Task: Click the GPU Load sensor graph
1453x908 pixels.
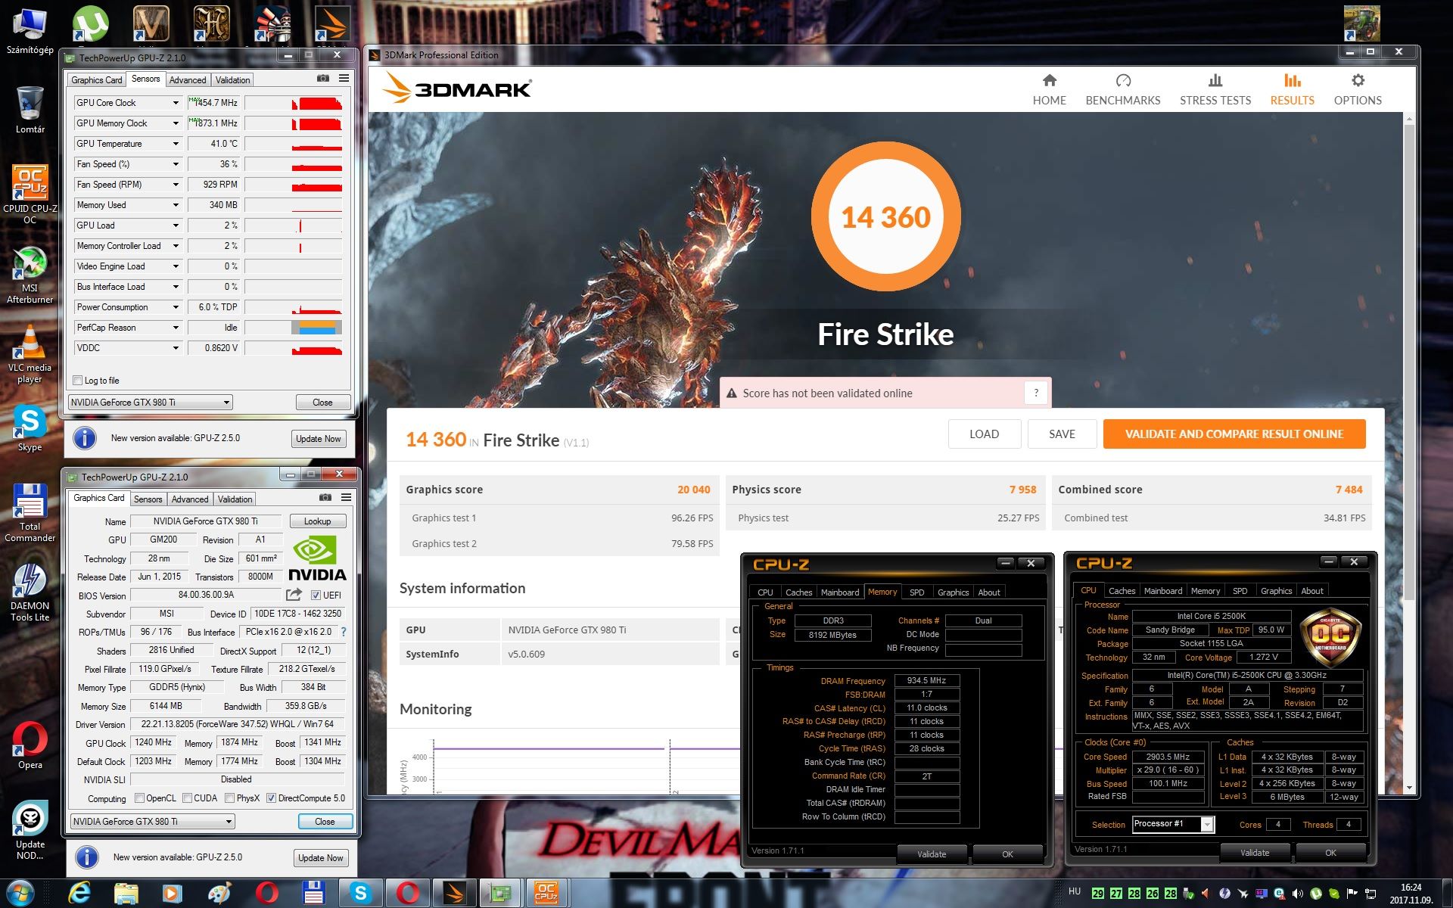Action: click(294, 225)
